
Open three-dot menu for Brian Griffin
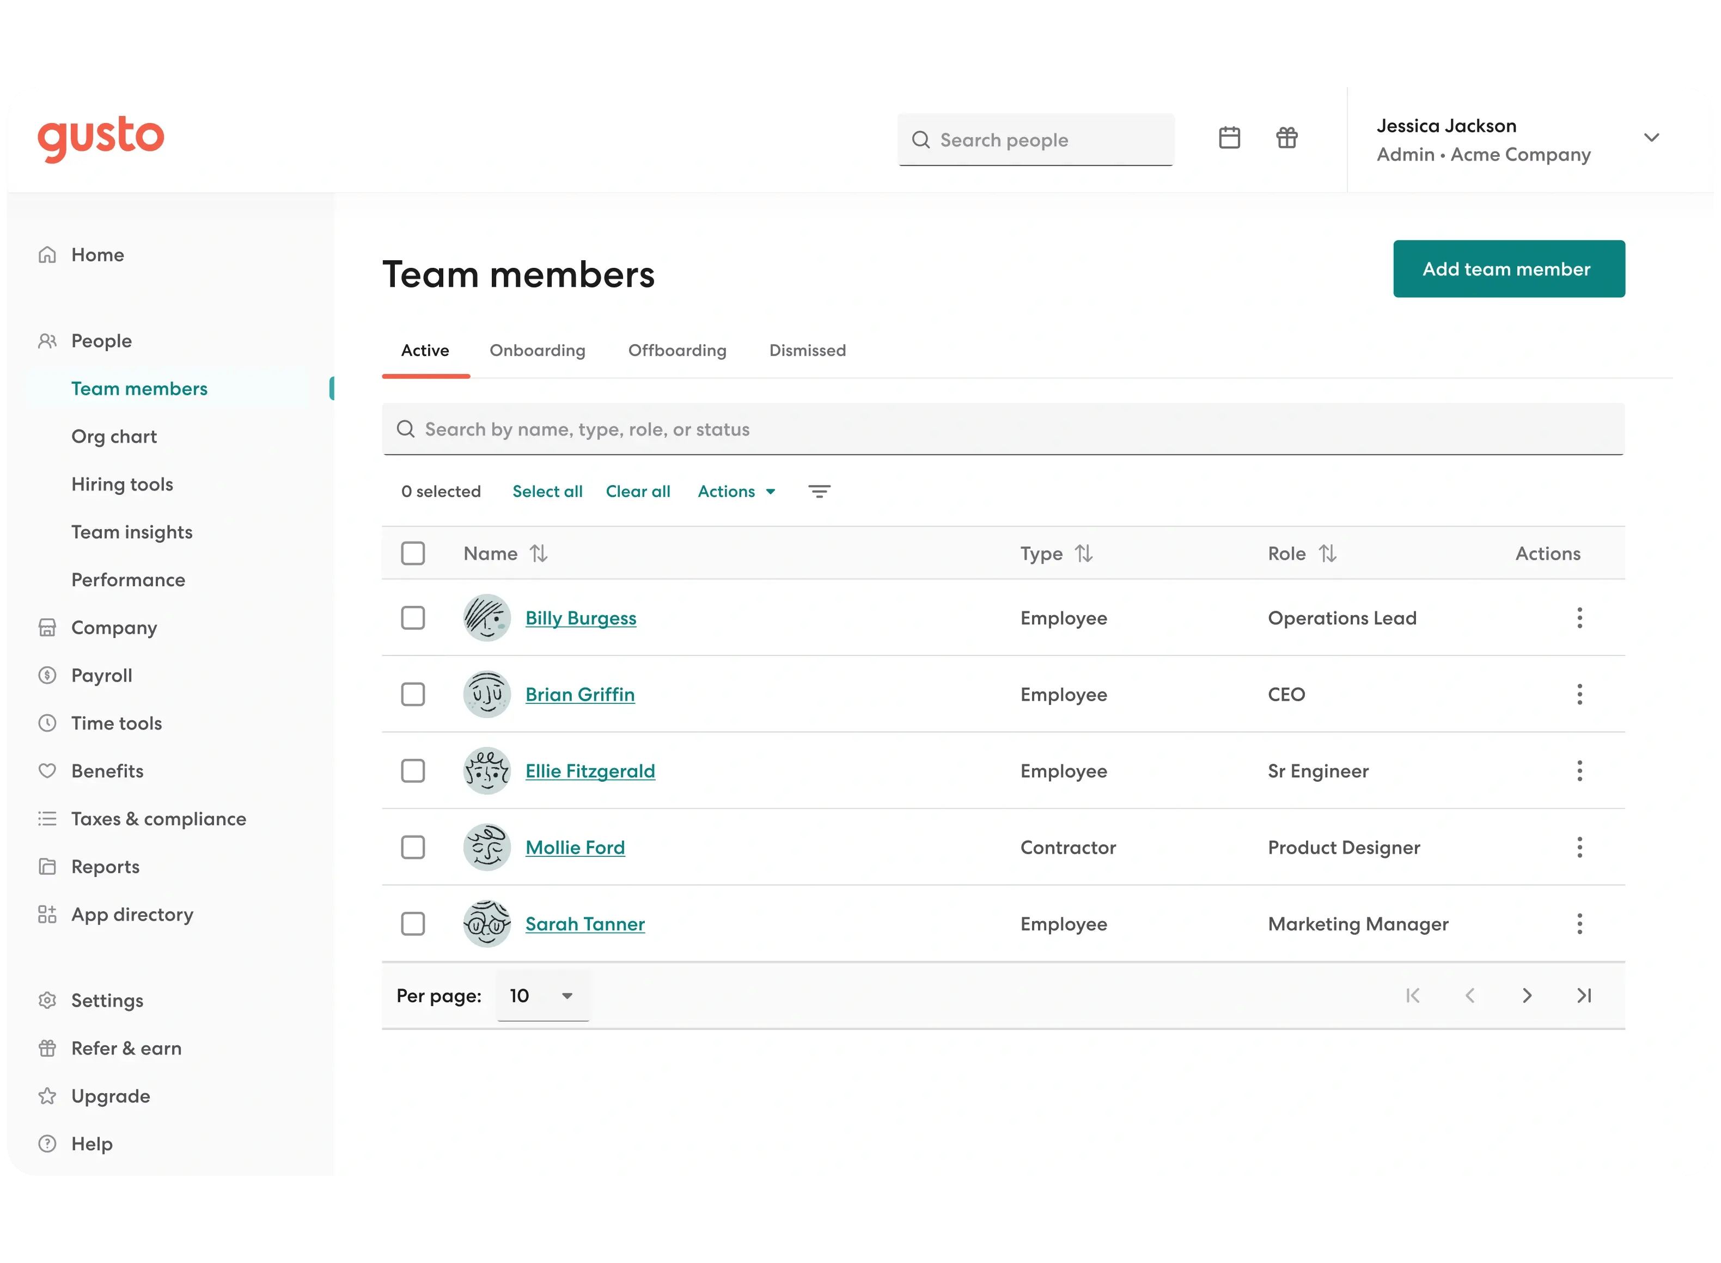(1579, 694)
